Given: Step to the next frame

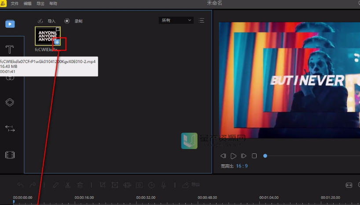Looking at the screenshot, I should [x=244, y=156].
